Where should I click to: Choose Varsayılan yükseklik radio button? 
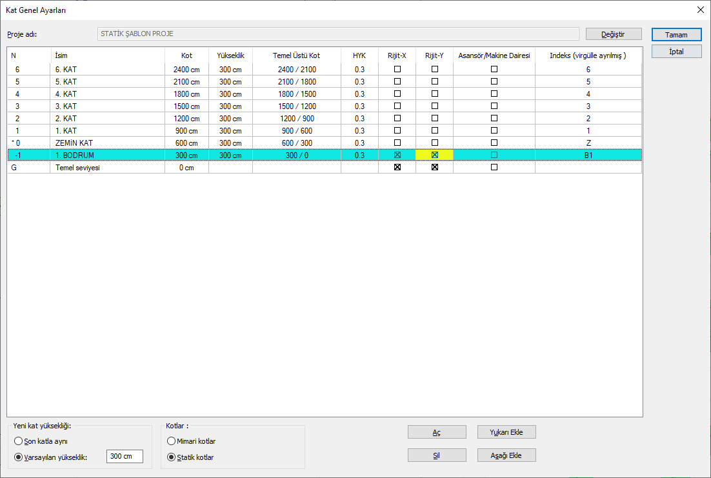point(18,457)
